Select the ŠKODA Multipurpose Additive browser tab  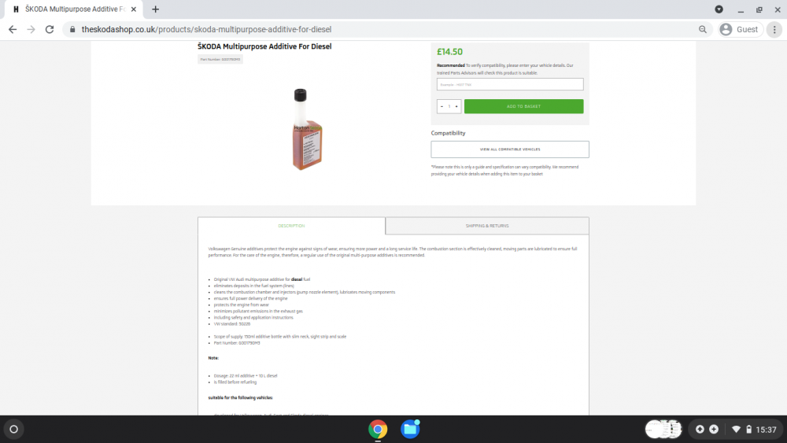tap(74, 9)
